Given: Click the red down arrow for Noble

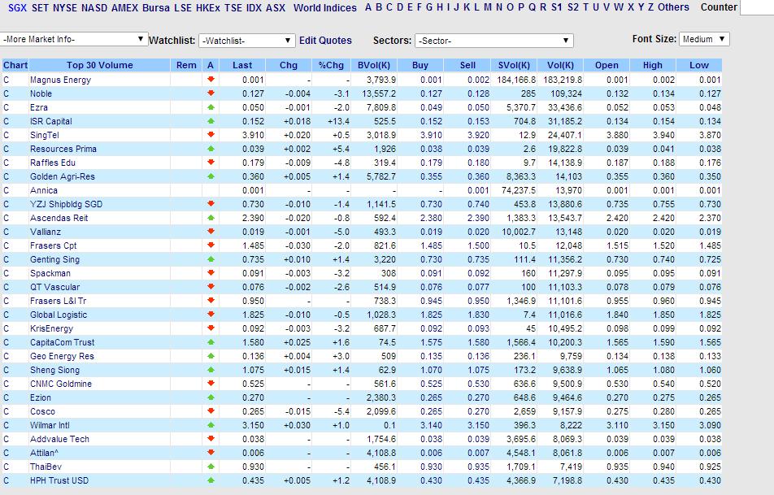Looking at the screenshot, I should (x=211, y=93).
